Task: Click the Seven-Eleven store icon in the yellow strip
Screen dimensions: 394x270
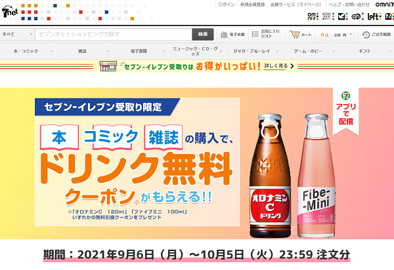Action: pyautogui.click(x=108, y=66)
